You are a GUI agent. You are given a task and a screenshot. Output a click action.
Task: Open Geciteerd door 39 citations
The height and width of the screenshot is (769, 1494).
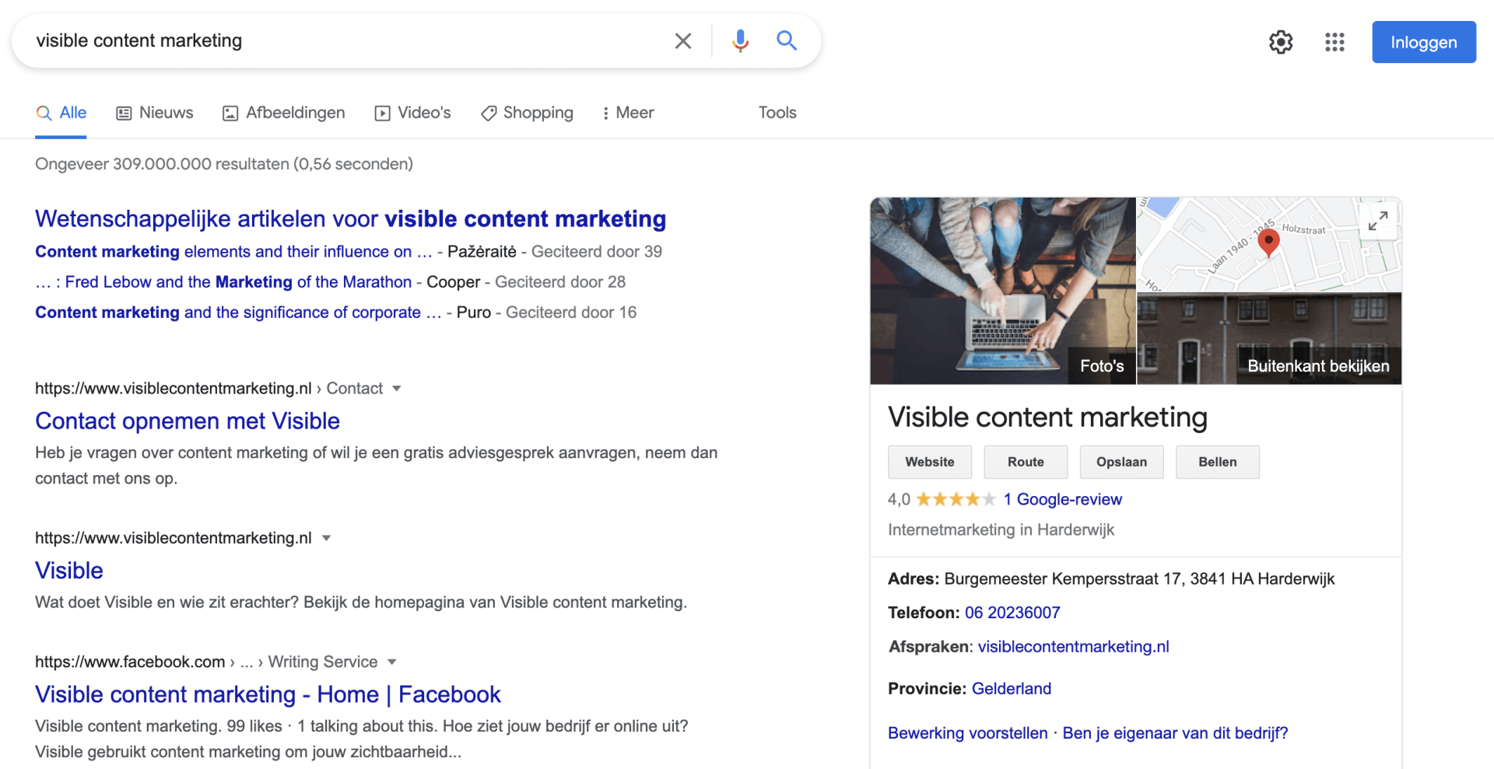coord(597,251)
